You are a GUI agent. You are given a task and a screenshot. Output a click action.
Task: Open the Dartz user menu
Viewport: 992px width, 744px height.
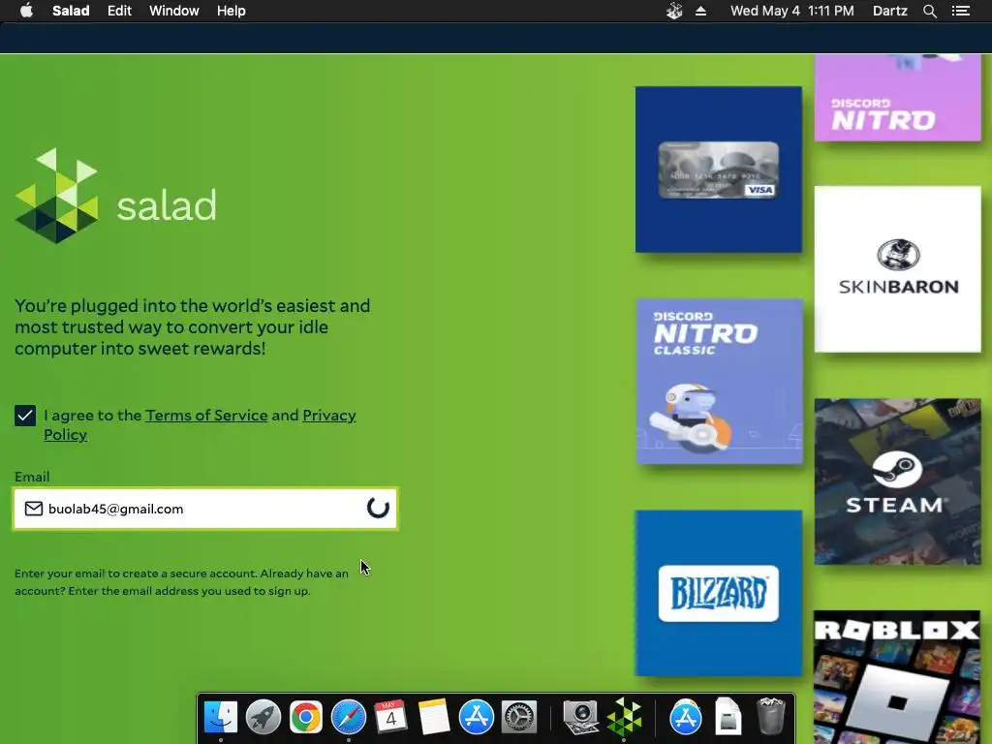[x=890, y=11]
